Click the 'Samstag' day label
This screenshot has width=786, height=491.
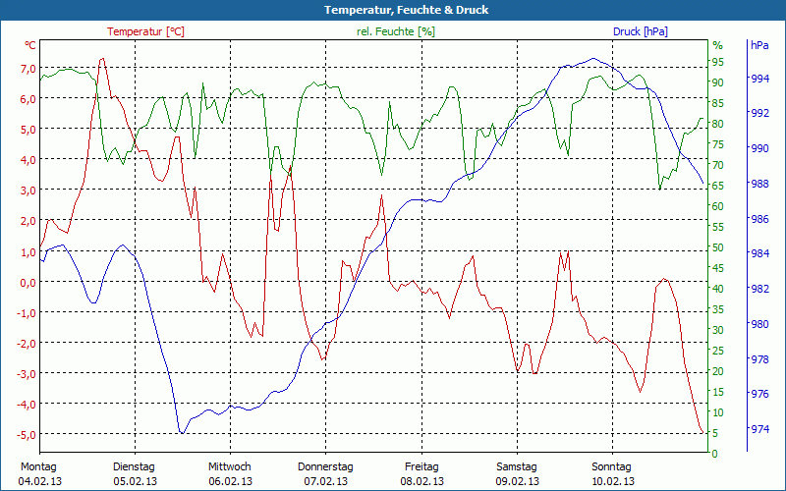click(x=517, y=467)
